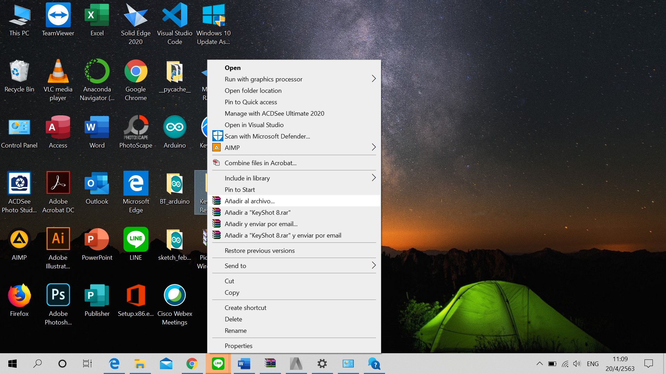The height and width of the screenshot is (374, 666).
Task: Choose Delete in the context menu
Action: click(294, 319)
